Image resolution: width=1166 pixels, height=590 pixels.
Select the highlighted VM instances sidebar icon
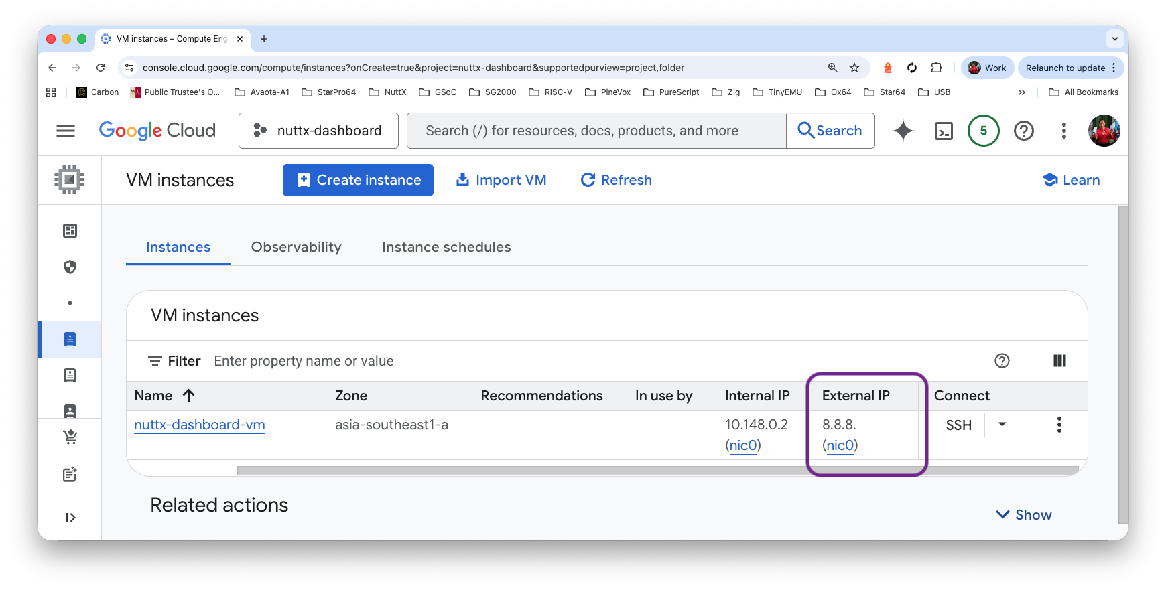coord(70,339)
